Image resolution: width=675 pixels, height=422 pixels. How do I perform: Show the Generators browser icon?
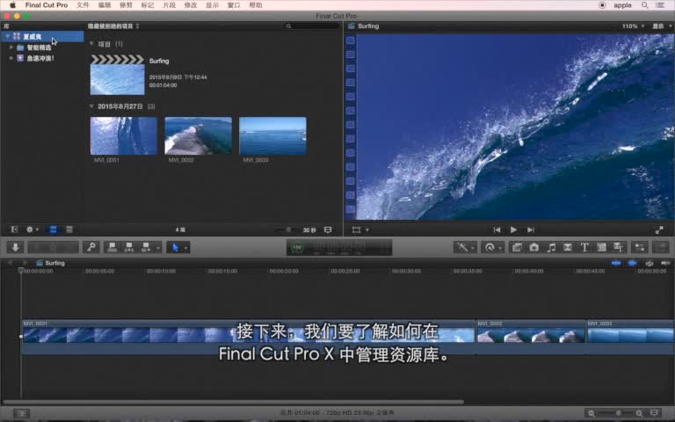[601, 247]
